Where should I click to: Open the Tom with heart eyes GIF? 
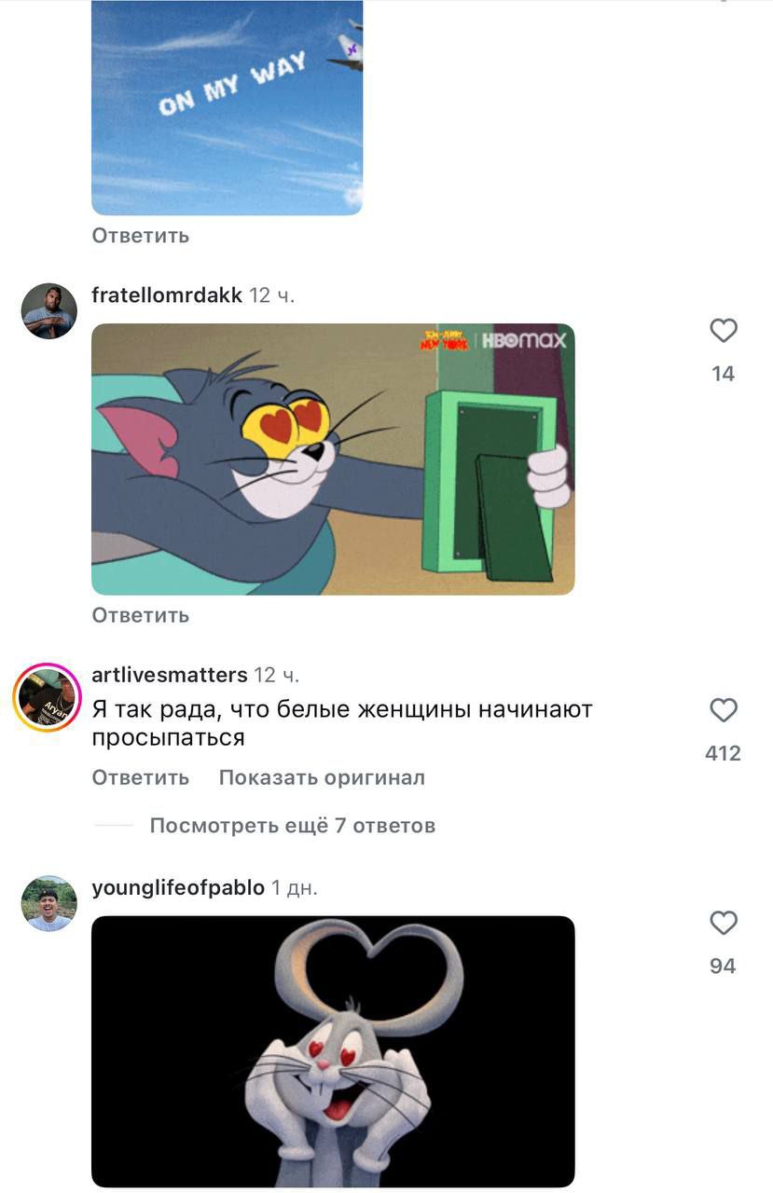click(x=333, y=459)
